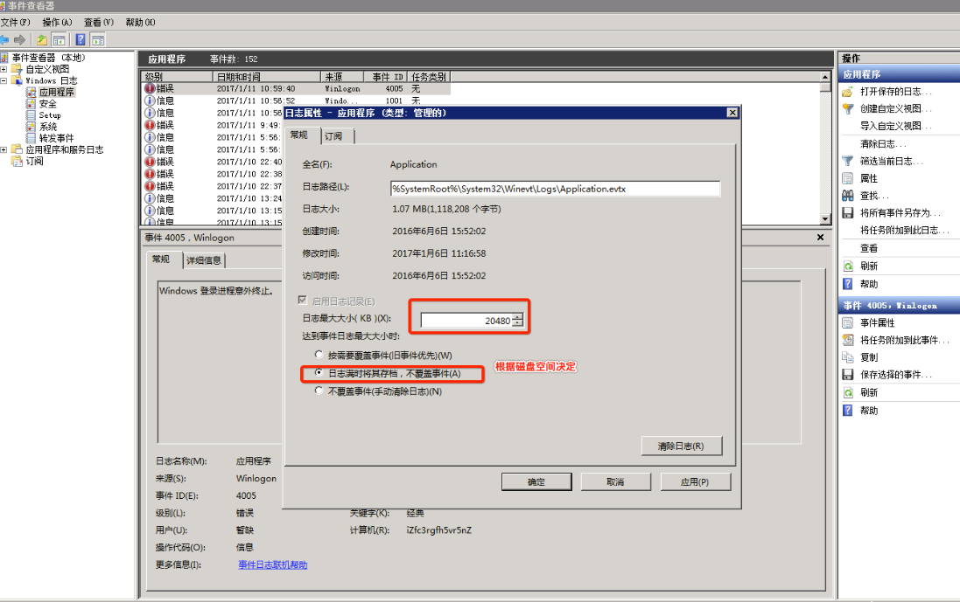
Task: Click the open saved log folder icon
Action: [x=847, y=92]
